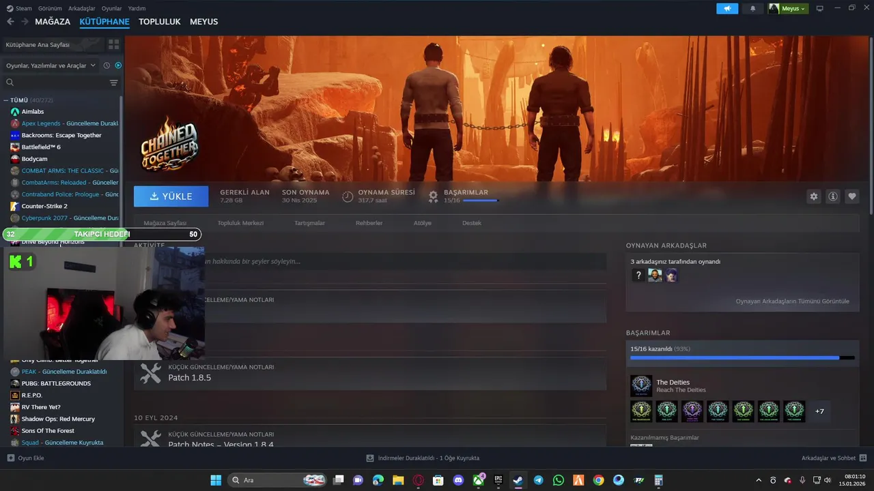
Task: Open the Arkadaşlar menu
Action: (x=82, y=8)
